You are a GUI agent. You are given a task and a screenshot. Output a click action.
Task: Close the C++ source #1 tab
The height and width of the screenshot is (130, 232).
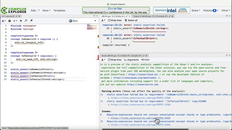click(19, 16)
